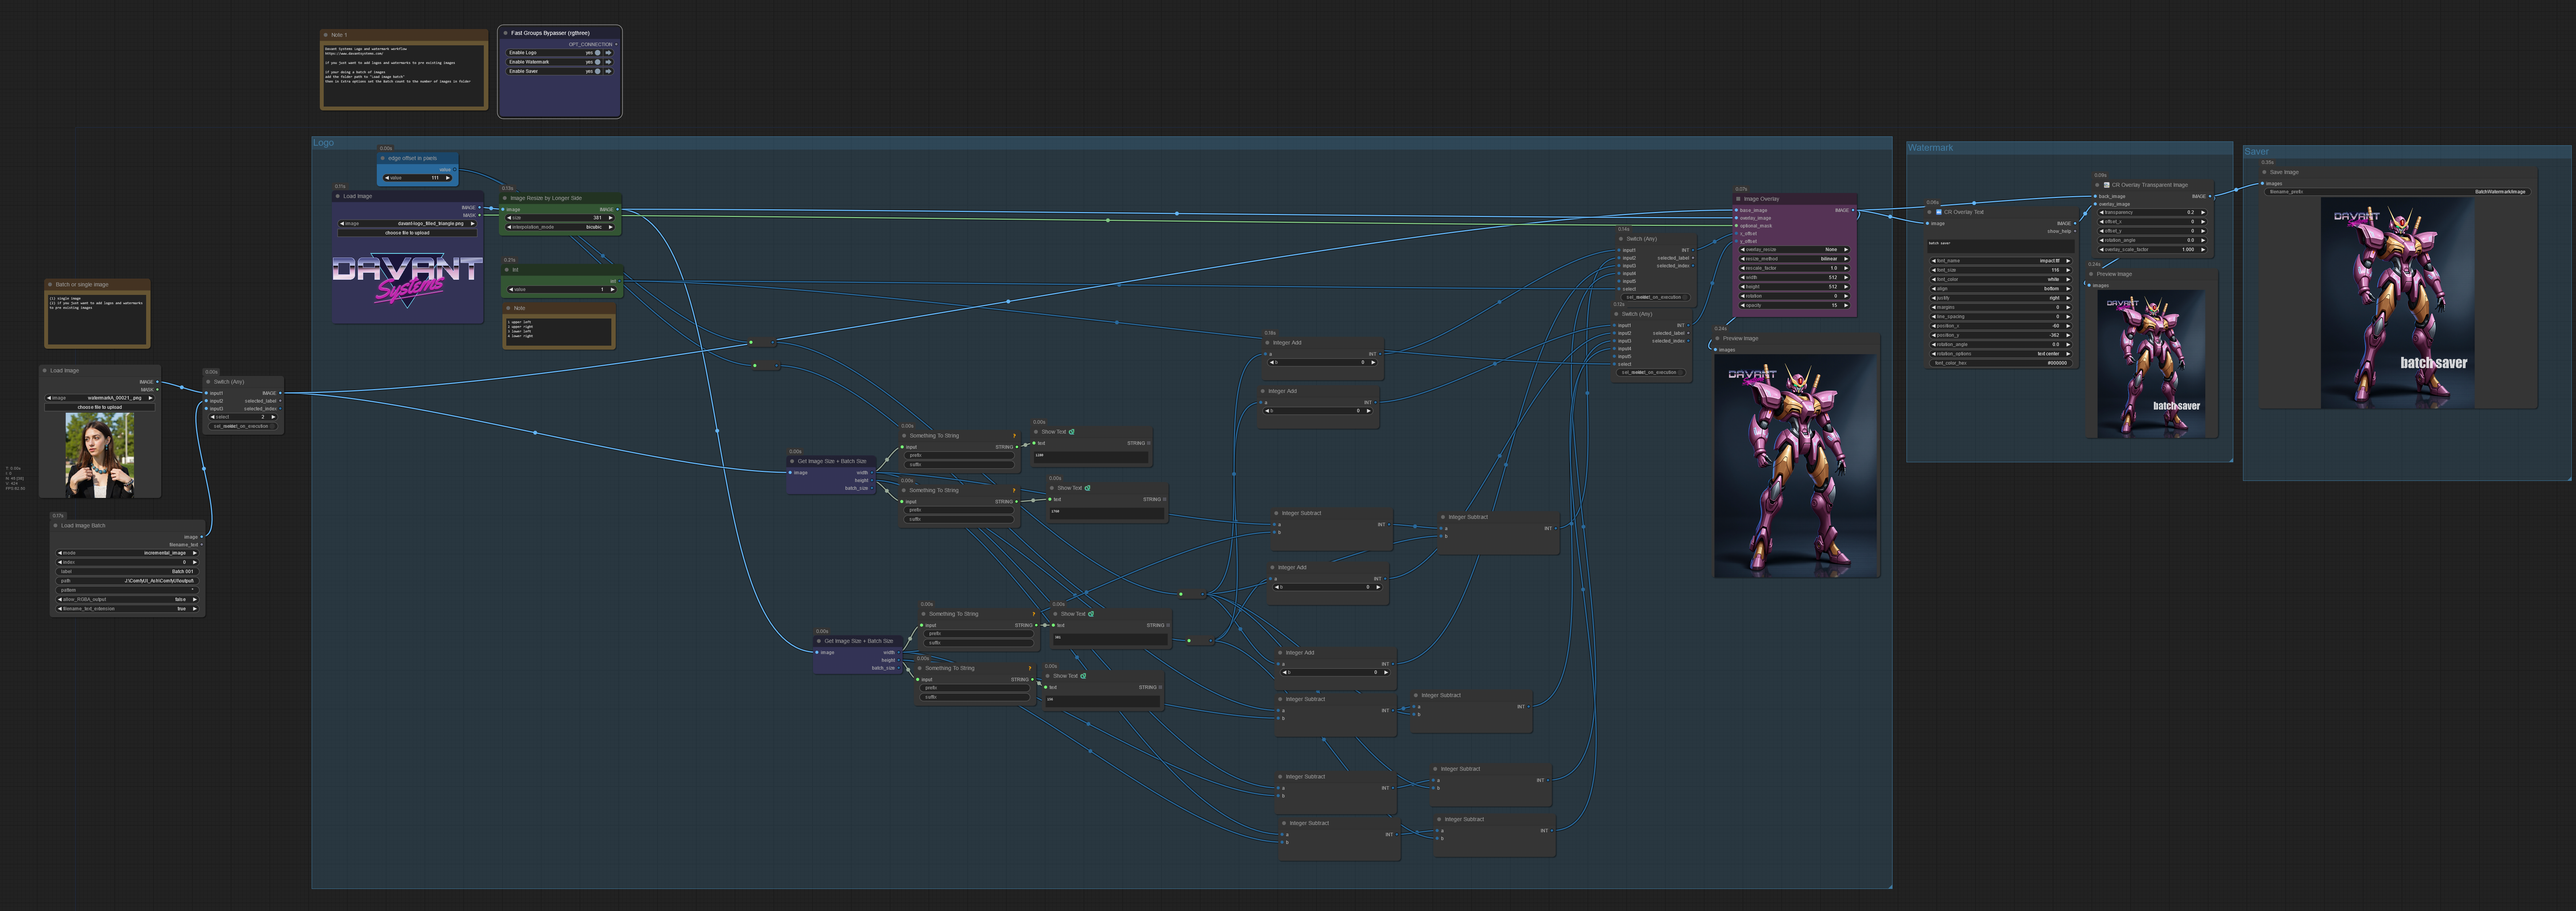Click collapse dot on Load Image Batch node
Screen dimensions: 2576x911
click(x=56, y=526)
